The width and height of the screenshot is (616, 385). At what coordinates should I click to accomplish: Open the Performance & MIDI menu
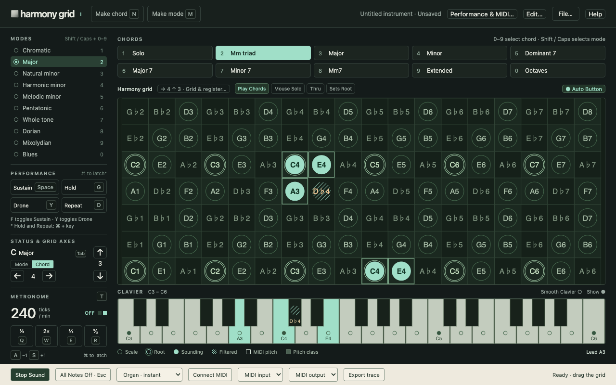coord(482,14)
